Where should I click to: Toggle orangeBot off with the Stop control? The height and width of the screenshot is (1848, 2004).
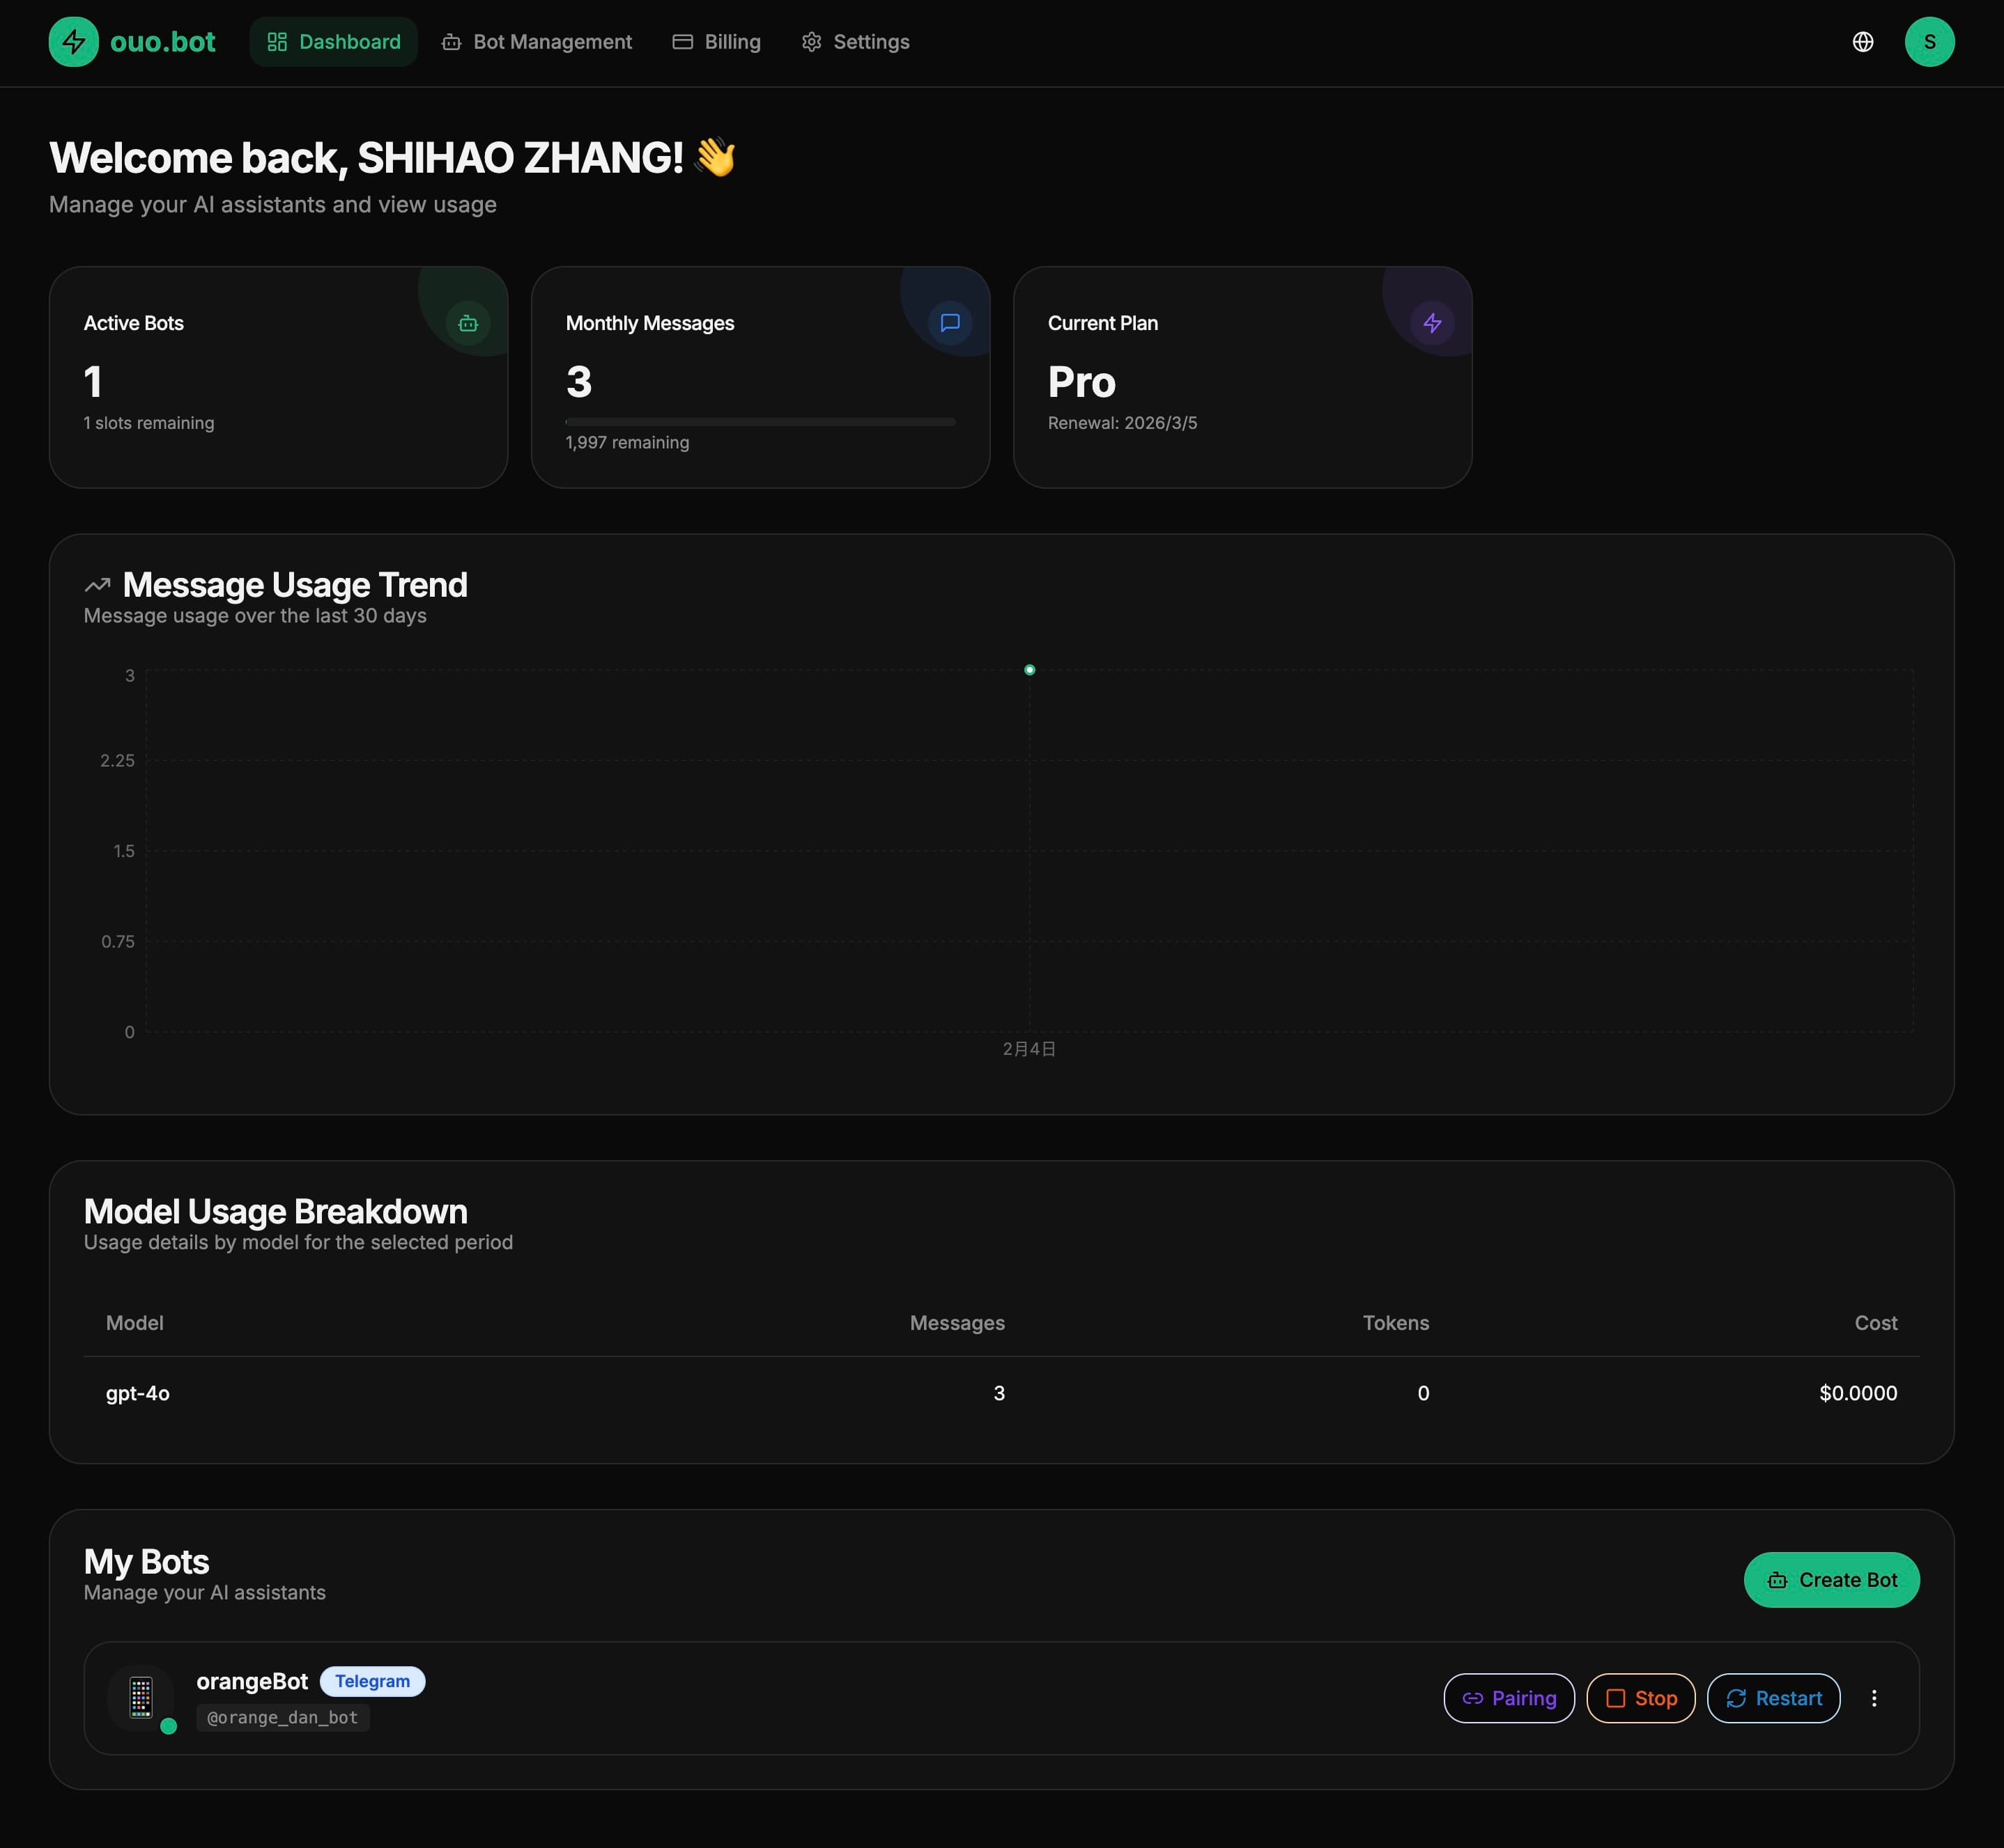(x=1641, y=1698)
